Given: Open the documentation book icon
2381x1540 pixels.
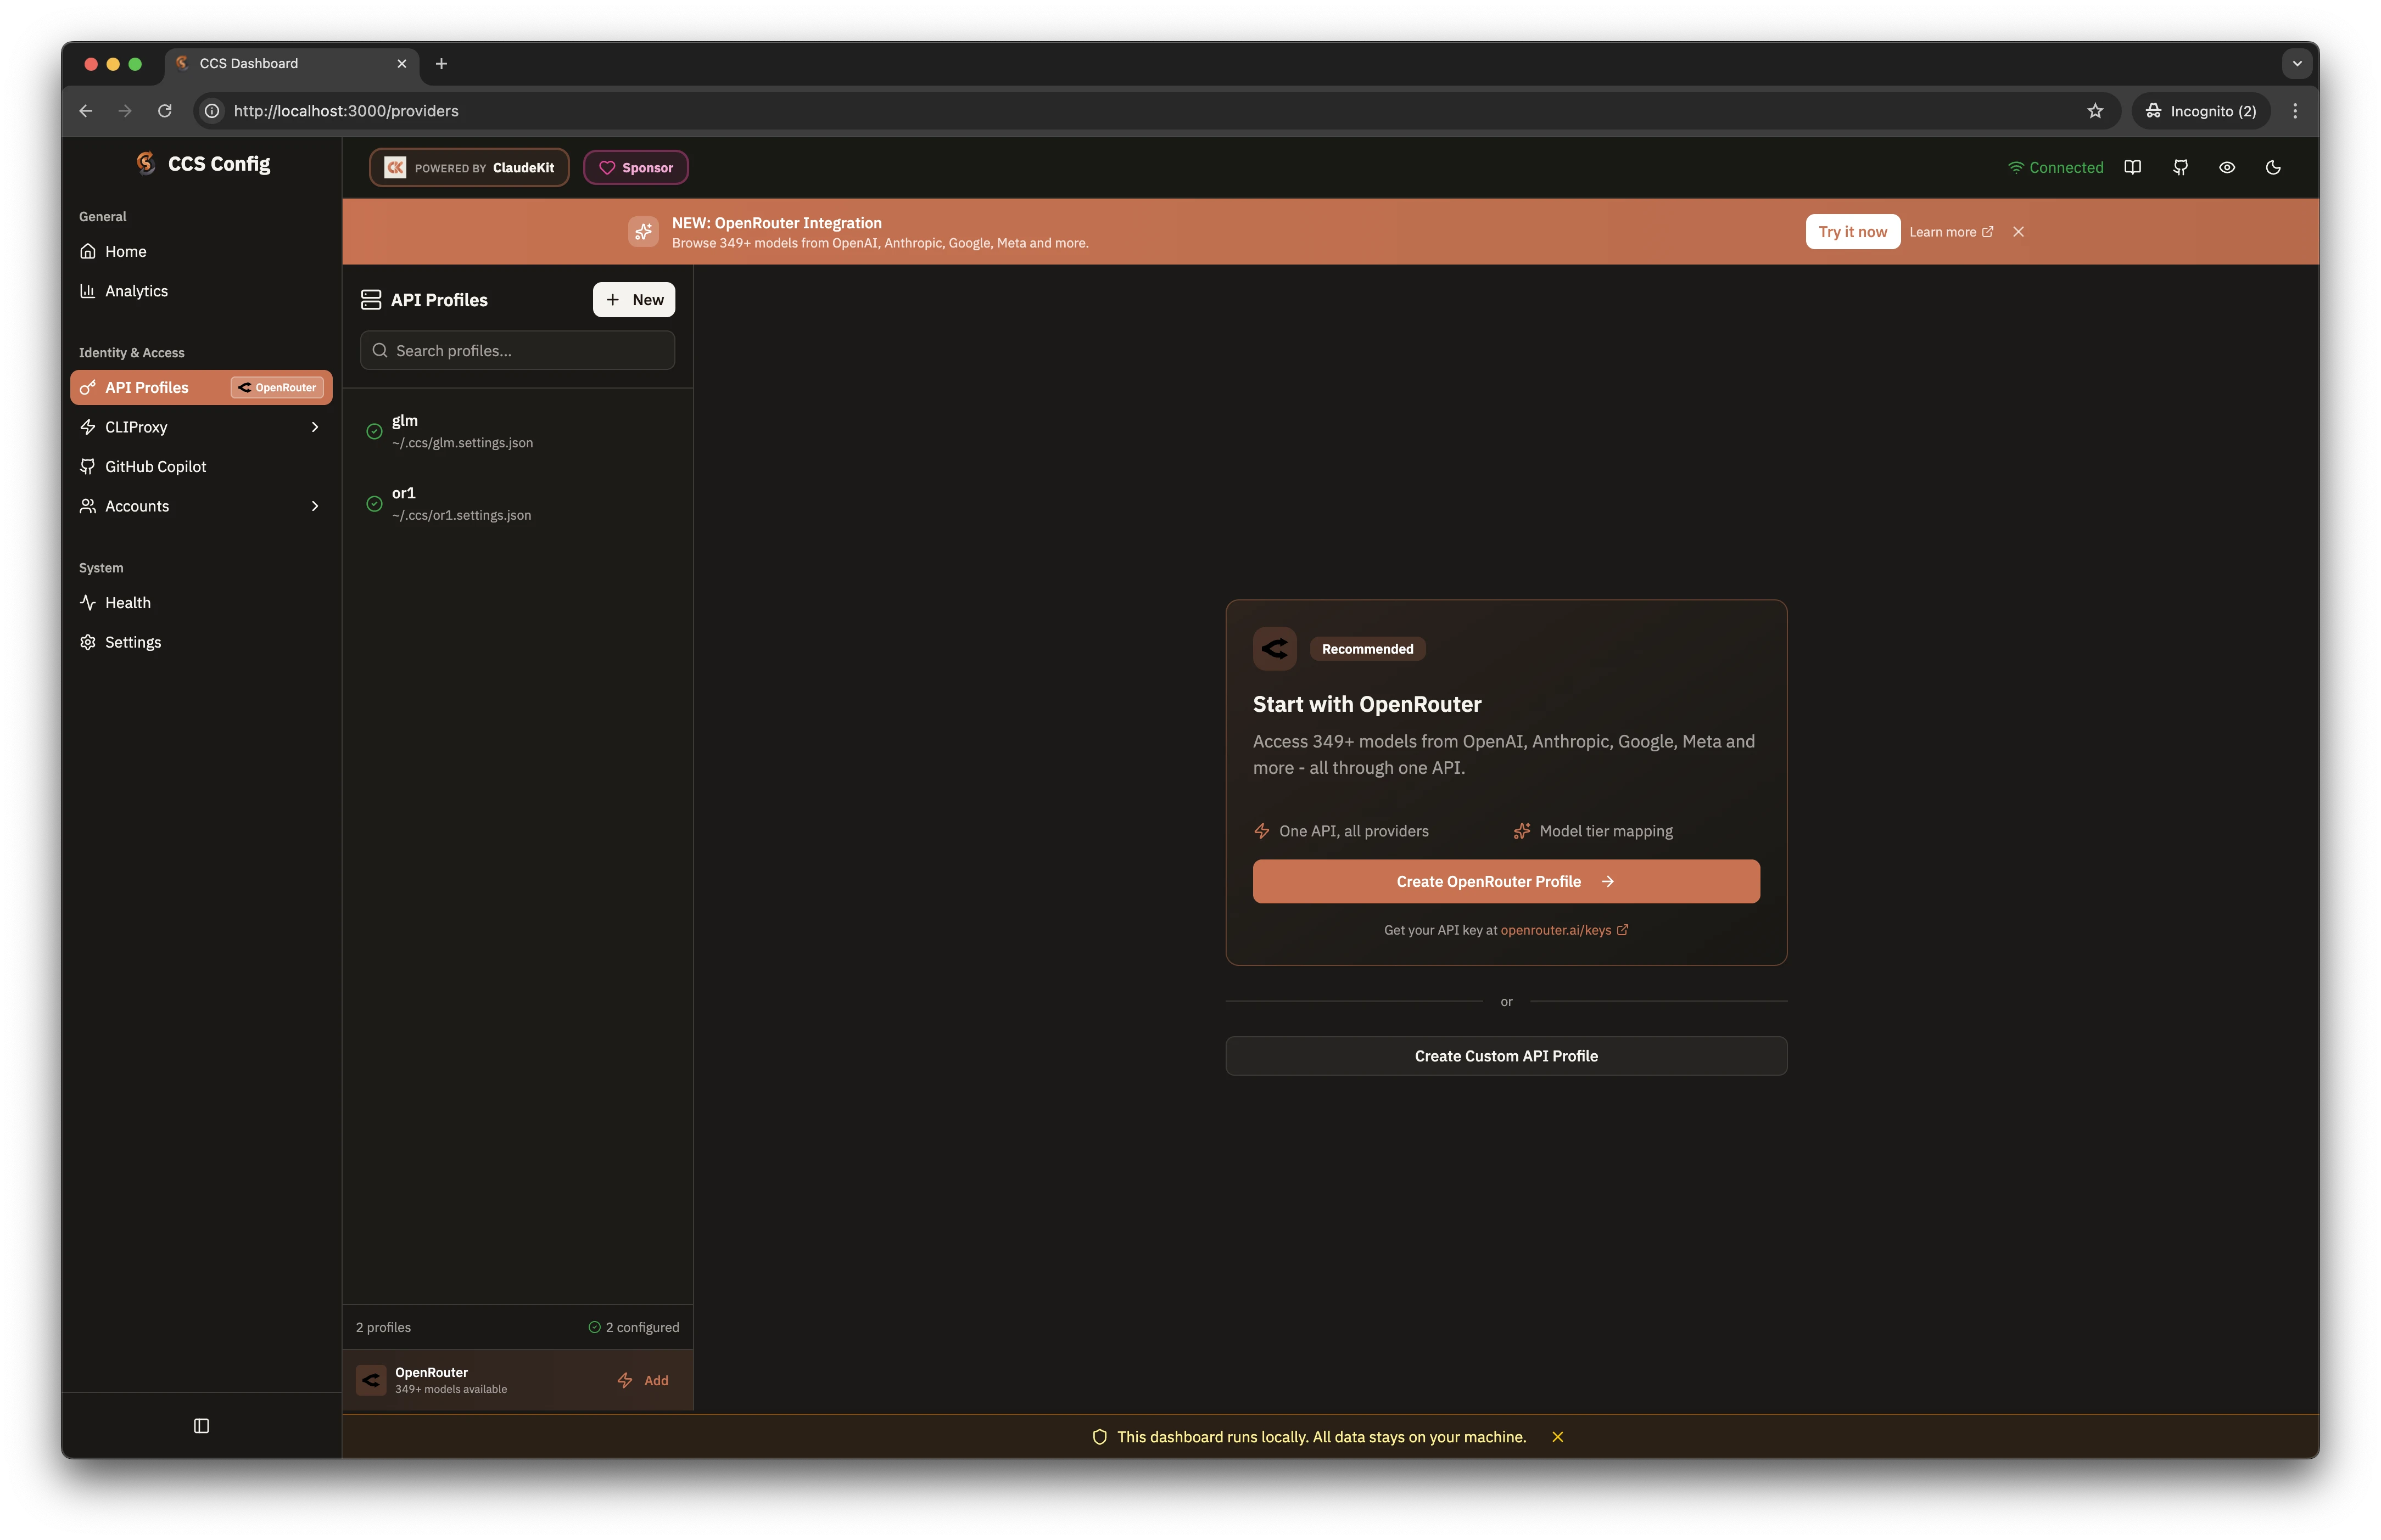Looking at the screenshot, I should pos(2133,167).
